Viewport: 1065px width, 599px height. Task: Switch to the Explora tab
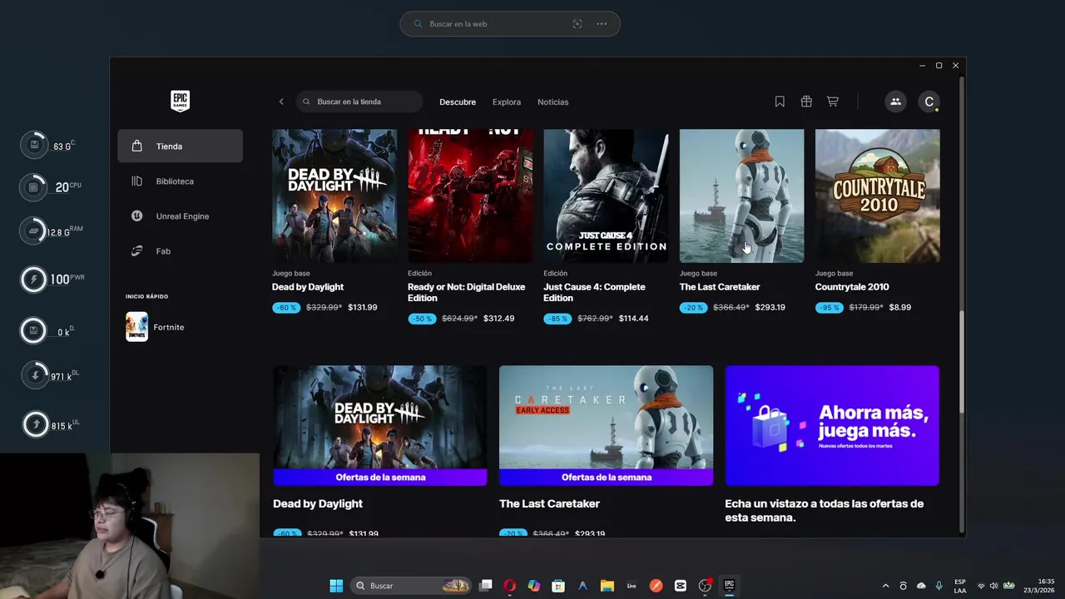tap(507, 101)
